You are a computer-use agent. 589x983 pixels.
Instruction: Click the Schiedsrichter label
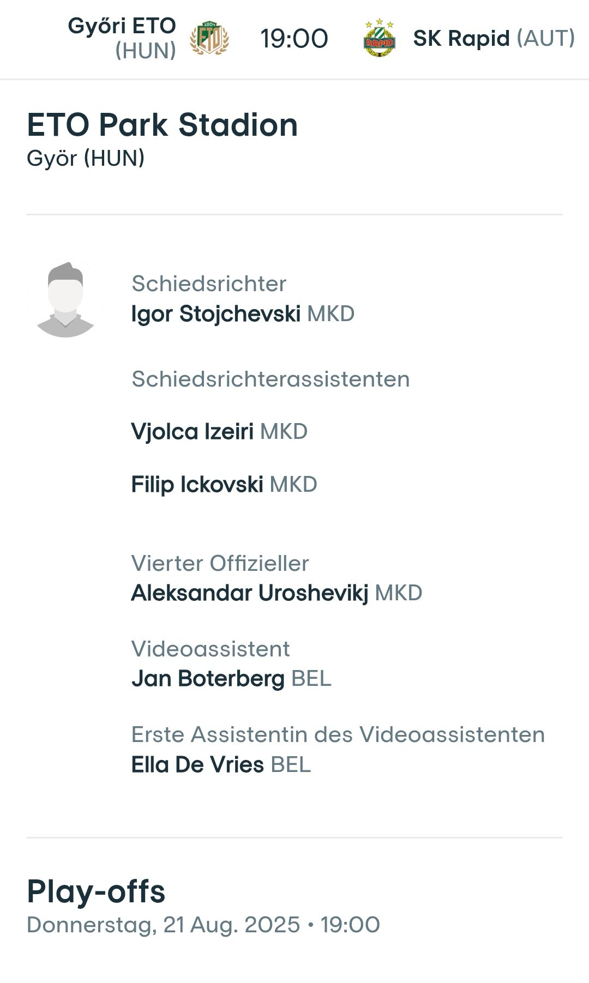click(209, 284)
